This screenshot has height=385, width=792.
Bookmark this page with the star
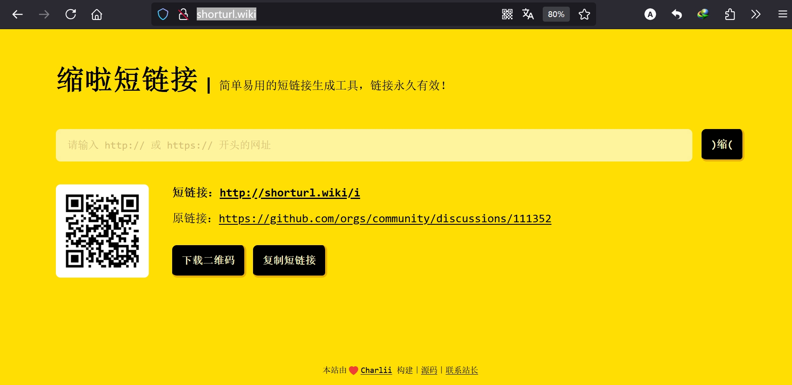point(584,15)
